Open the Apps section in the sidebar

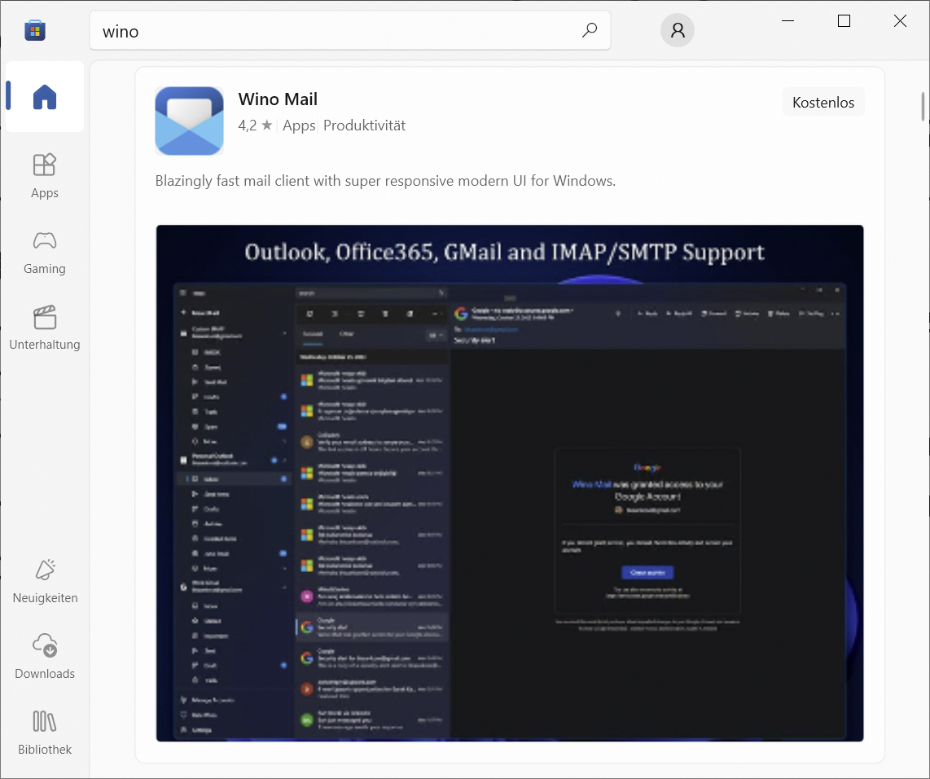click(45, 175)
